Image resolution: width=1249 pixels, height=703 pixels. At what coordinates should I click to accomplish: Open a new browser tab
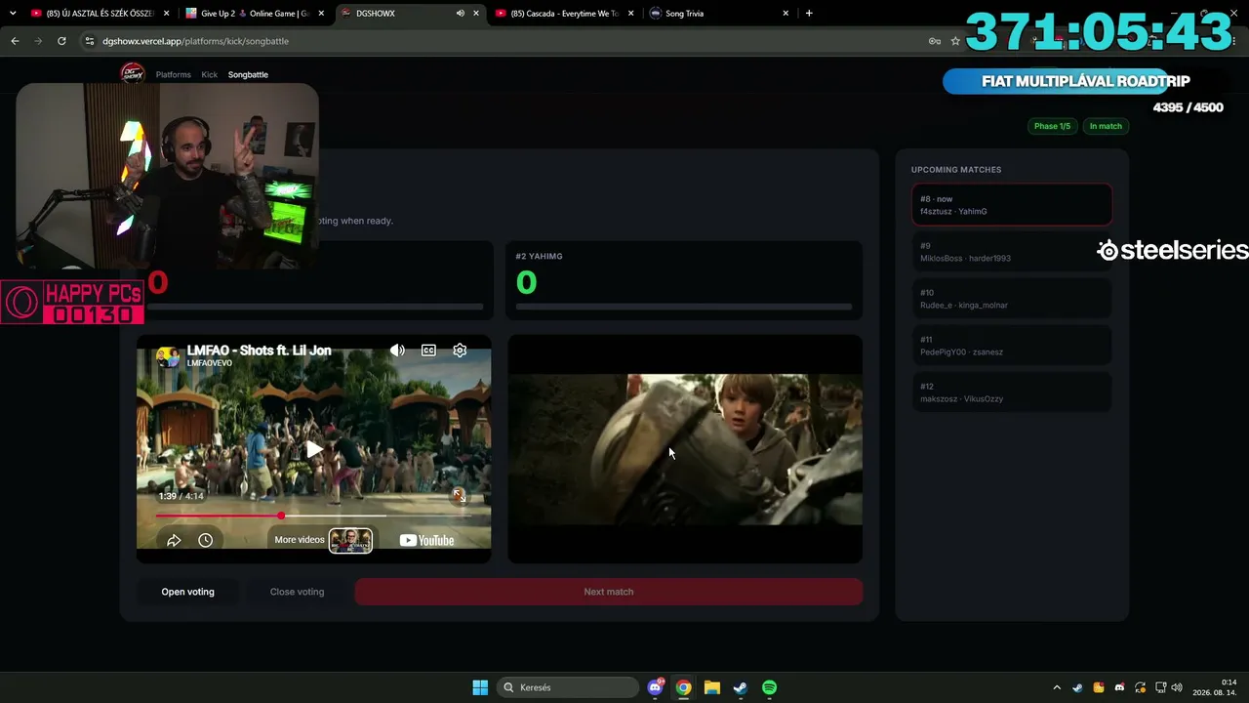tap(809, 14)
